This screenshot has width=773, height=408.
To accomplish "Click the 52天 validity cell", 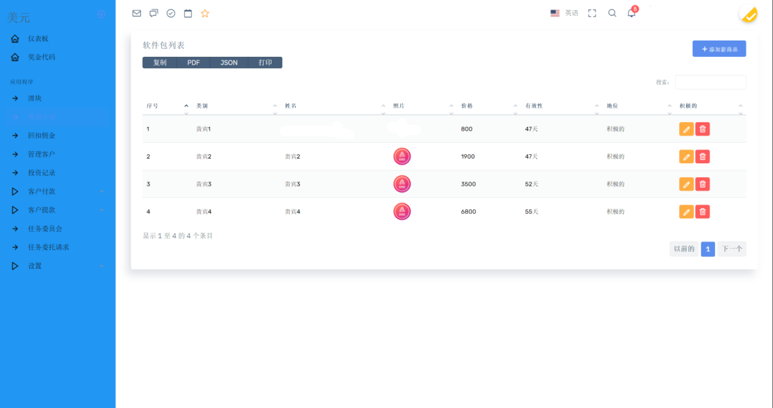I will [x=532, y=184].
